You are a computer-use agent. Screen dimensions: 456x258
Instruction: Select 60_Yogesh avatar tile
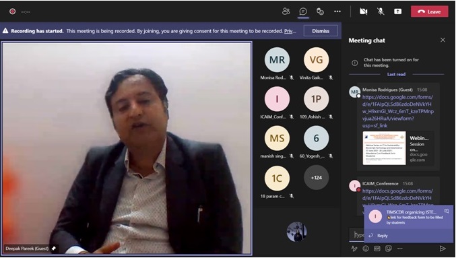click(x=316, y=138)
